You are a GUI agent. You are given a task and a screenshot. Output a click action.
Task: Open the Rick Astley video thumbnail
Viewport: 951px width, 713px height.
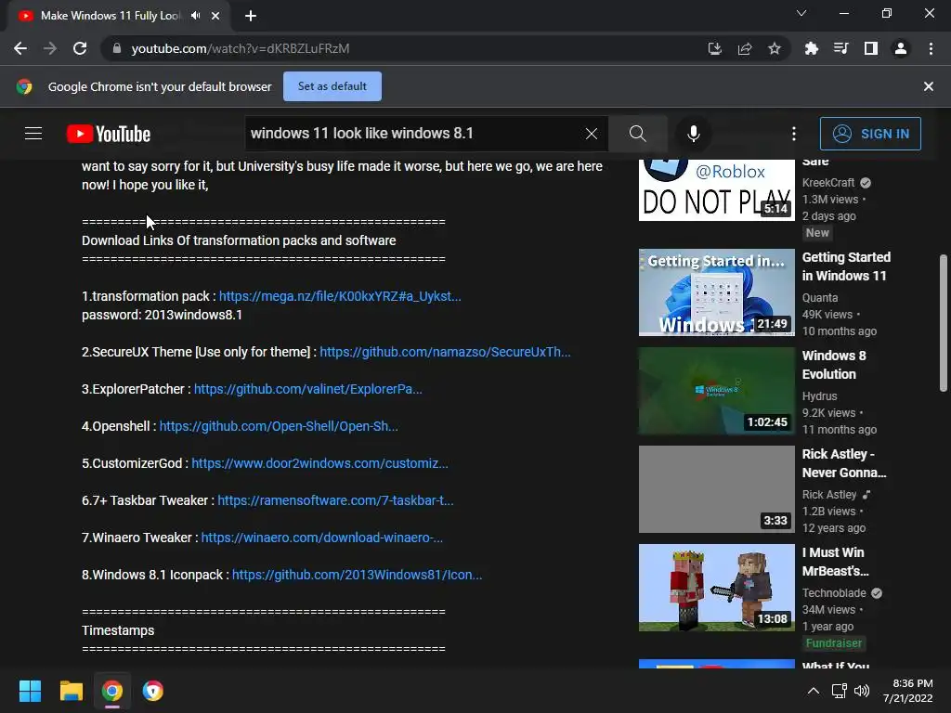716,489
